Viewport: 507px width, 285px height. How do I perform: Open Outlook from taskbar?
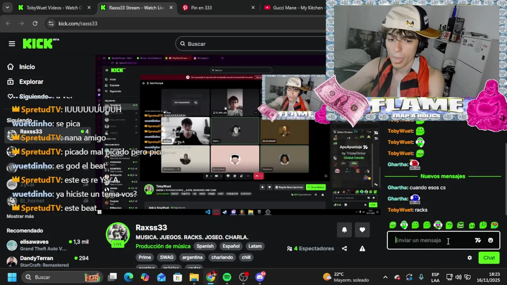(x=161, y=277)
